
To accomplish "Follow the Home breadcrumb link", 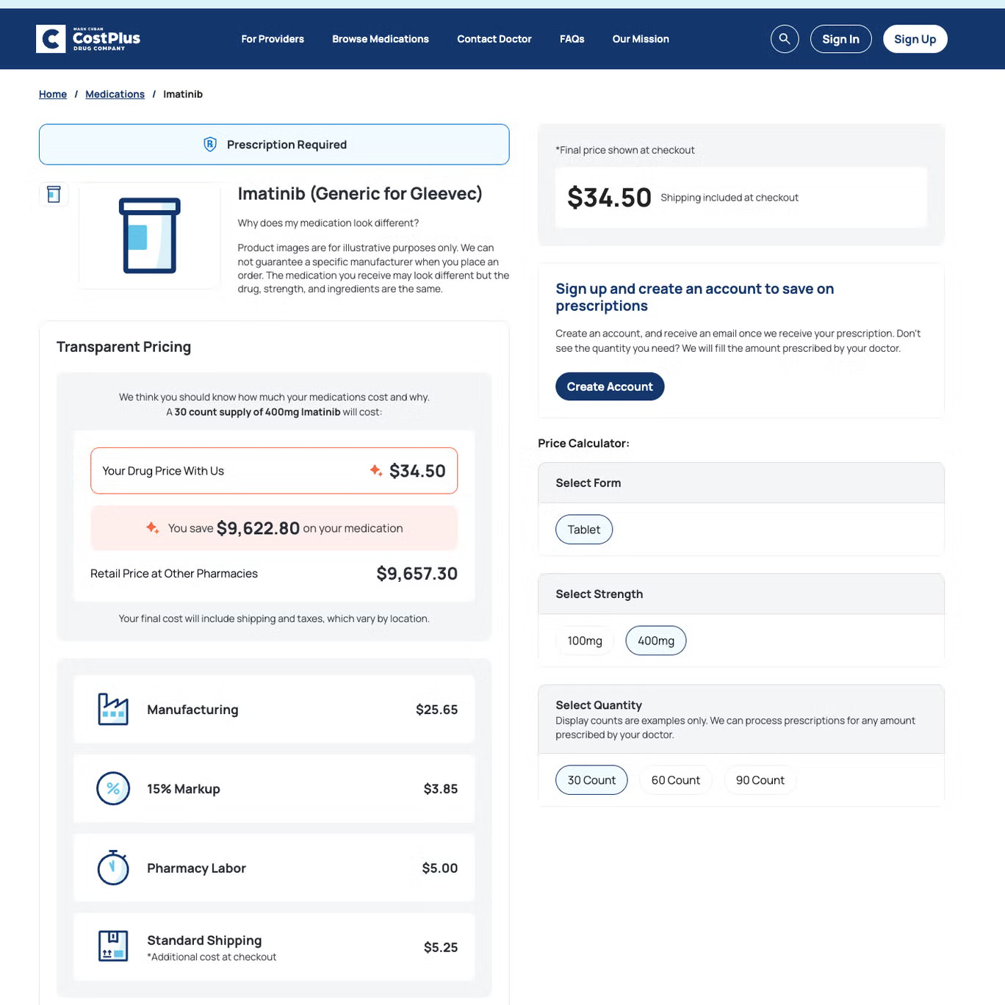I will (x=53, y=94).
